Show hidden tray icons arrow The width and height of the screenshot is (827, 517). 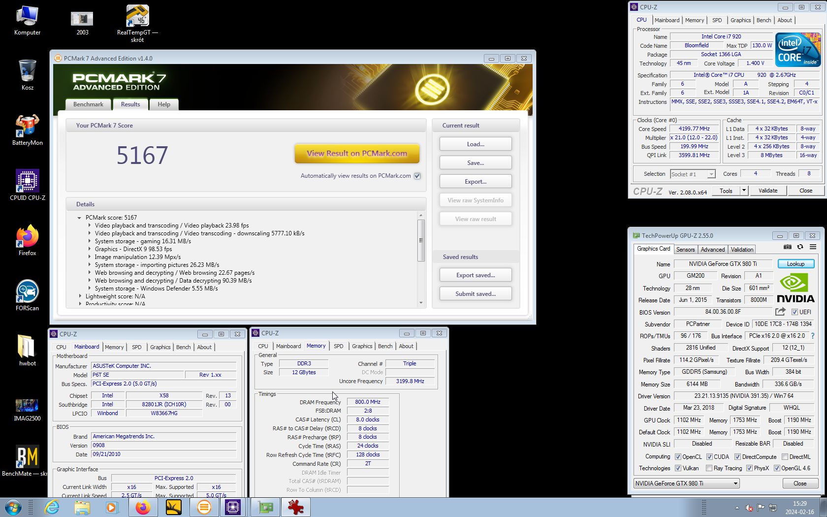click(x=737, y=508)
